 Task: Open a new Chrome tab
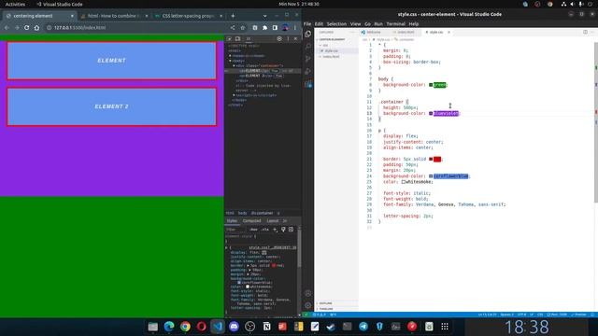(233, 16)
